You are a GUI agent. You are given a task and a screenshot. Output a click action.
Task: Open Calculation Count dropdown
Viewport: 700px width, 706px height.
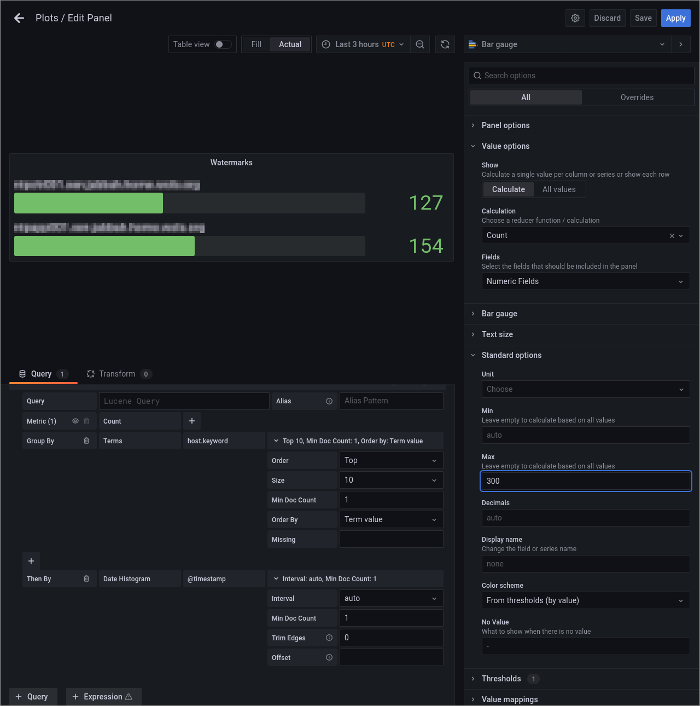585,235
